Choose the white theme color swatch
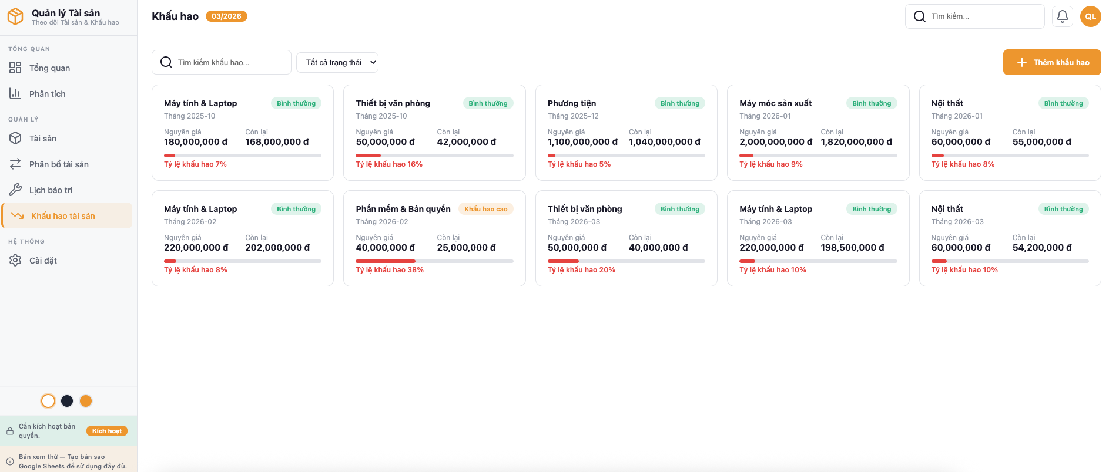This screenshot has height=472, width=1109. point(48,401)
